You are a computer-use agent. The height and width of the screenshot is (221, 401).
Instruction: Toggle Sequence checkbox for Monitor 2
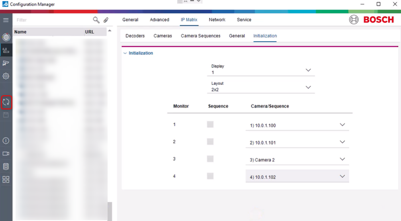[x=210, y=142]
